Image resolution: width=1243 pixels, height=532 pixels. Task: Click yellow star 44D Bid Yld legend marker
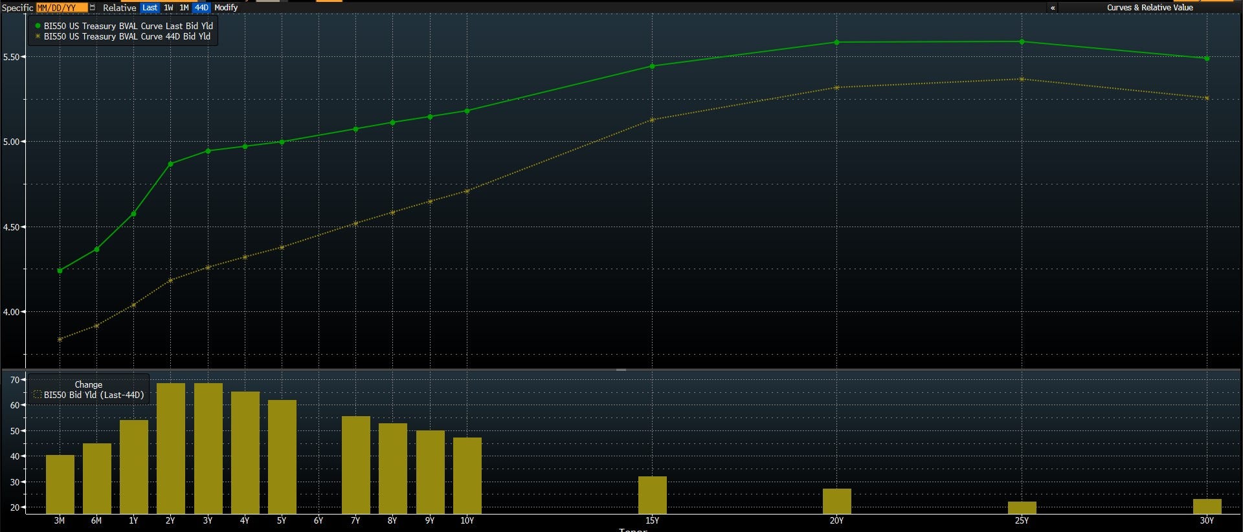pos(38,36)
